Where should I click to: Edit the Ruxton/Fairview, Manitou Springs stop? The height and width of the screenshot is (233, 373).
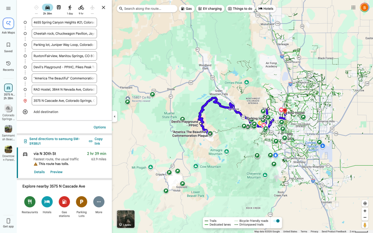coord(64,56)
